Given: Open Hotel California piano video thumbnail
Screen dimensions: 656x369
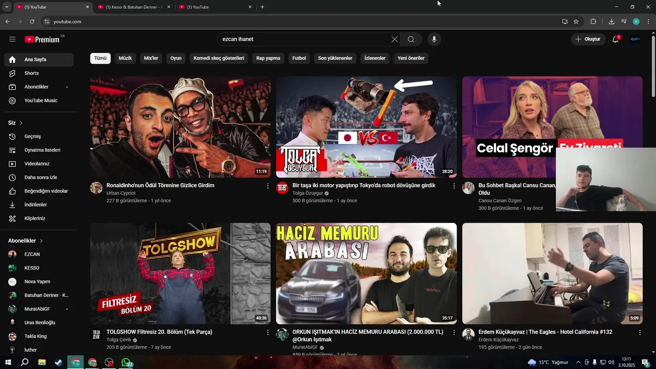Looking at the screenshot, I should (x=552, y=273).
